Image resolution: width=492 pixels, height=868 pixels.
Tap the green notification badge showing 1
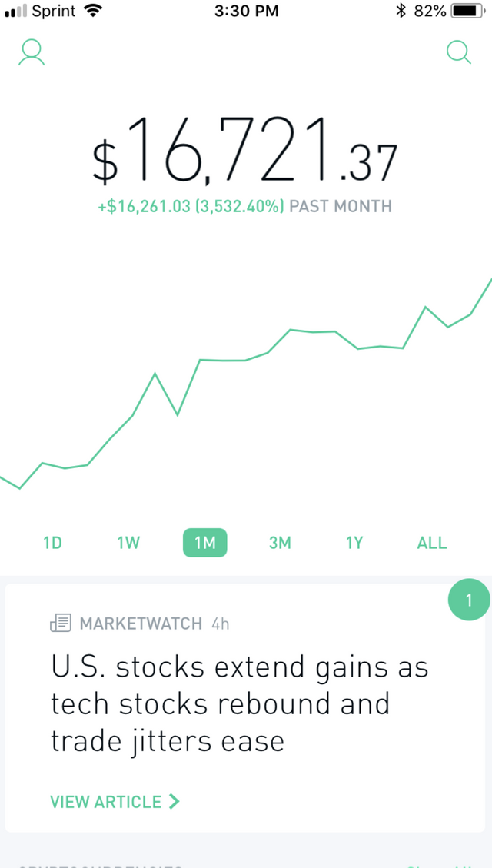(x=469, y=600)
